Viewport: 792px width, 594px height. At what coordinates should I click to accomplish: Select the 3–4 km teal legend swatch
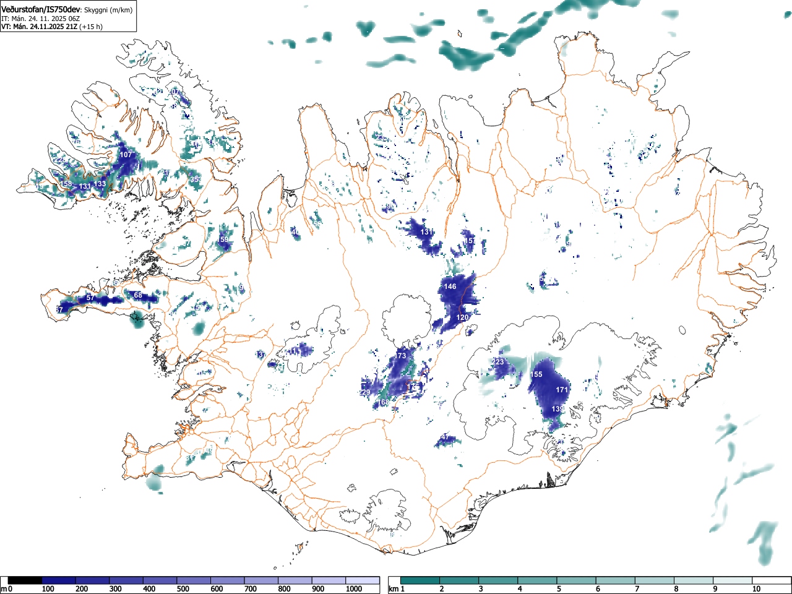pyautogui.click(x=498, y=580)
